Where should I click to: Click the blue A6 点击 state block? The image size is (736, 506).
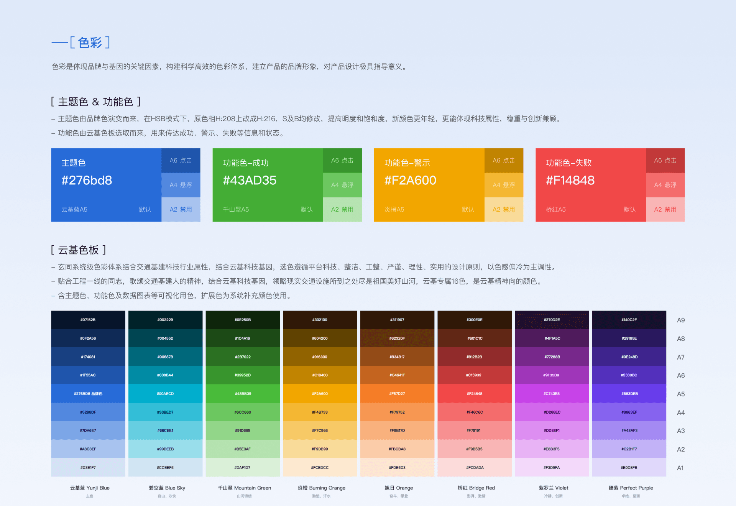[x=181, y=161]
